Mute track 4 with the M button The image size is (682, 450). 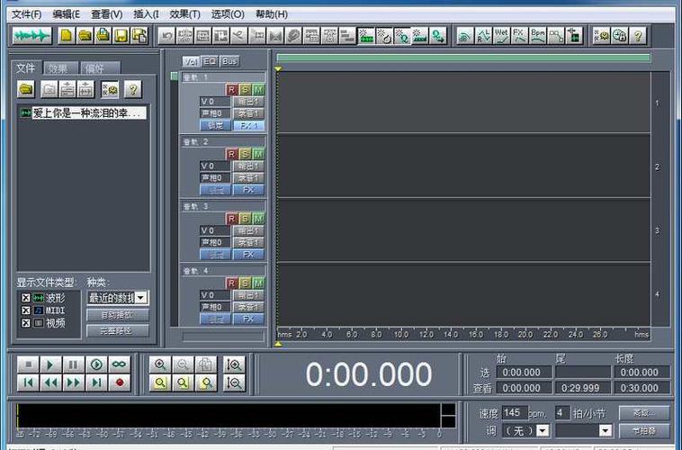(258, 283)
